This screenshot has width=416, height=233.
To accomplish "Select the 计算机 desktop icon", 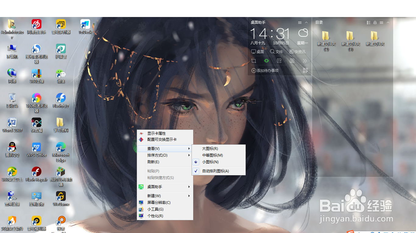I will tap(12, 51).
